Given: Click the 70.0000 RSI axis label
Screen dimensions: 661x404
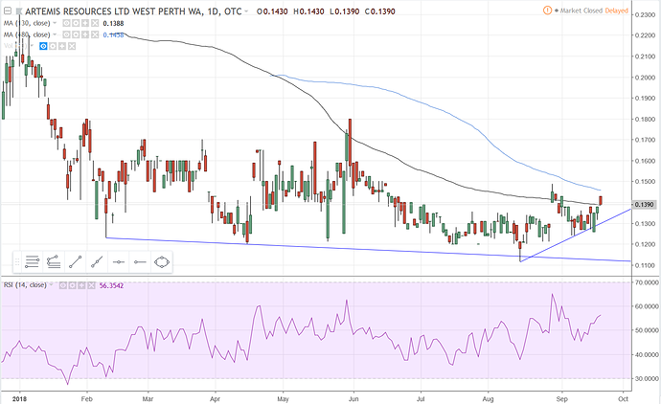Looking at the screenshot, I should coord(647,282).
